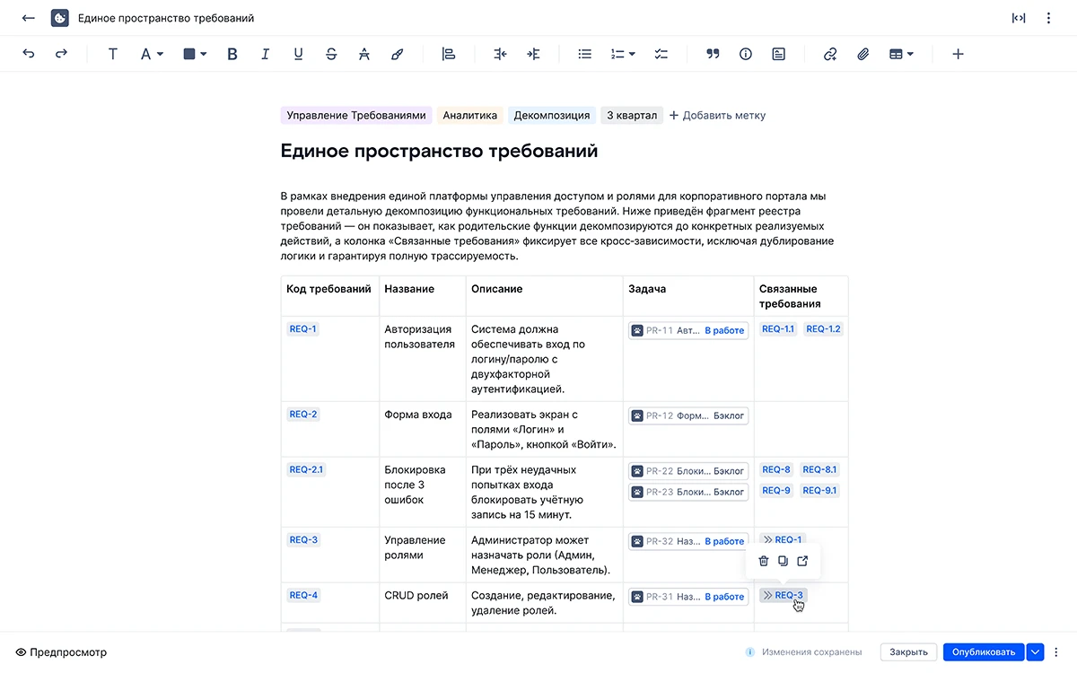The image size is (1077, 673).
Task: Open the REQ-2 requirement code link
Action: pyautogui.click(x=303, y=415)
